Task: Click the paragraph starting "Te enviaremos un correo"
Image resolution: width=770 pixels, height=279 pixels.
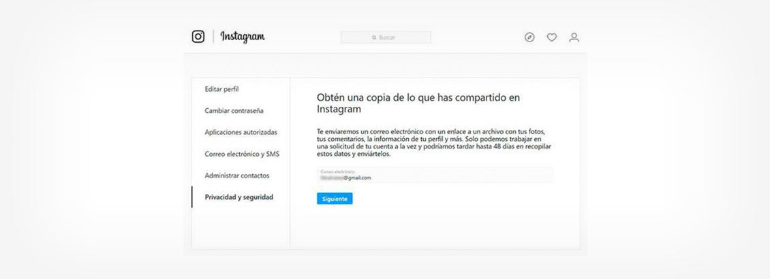Action: pos(435,143)
